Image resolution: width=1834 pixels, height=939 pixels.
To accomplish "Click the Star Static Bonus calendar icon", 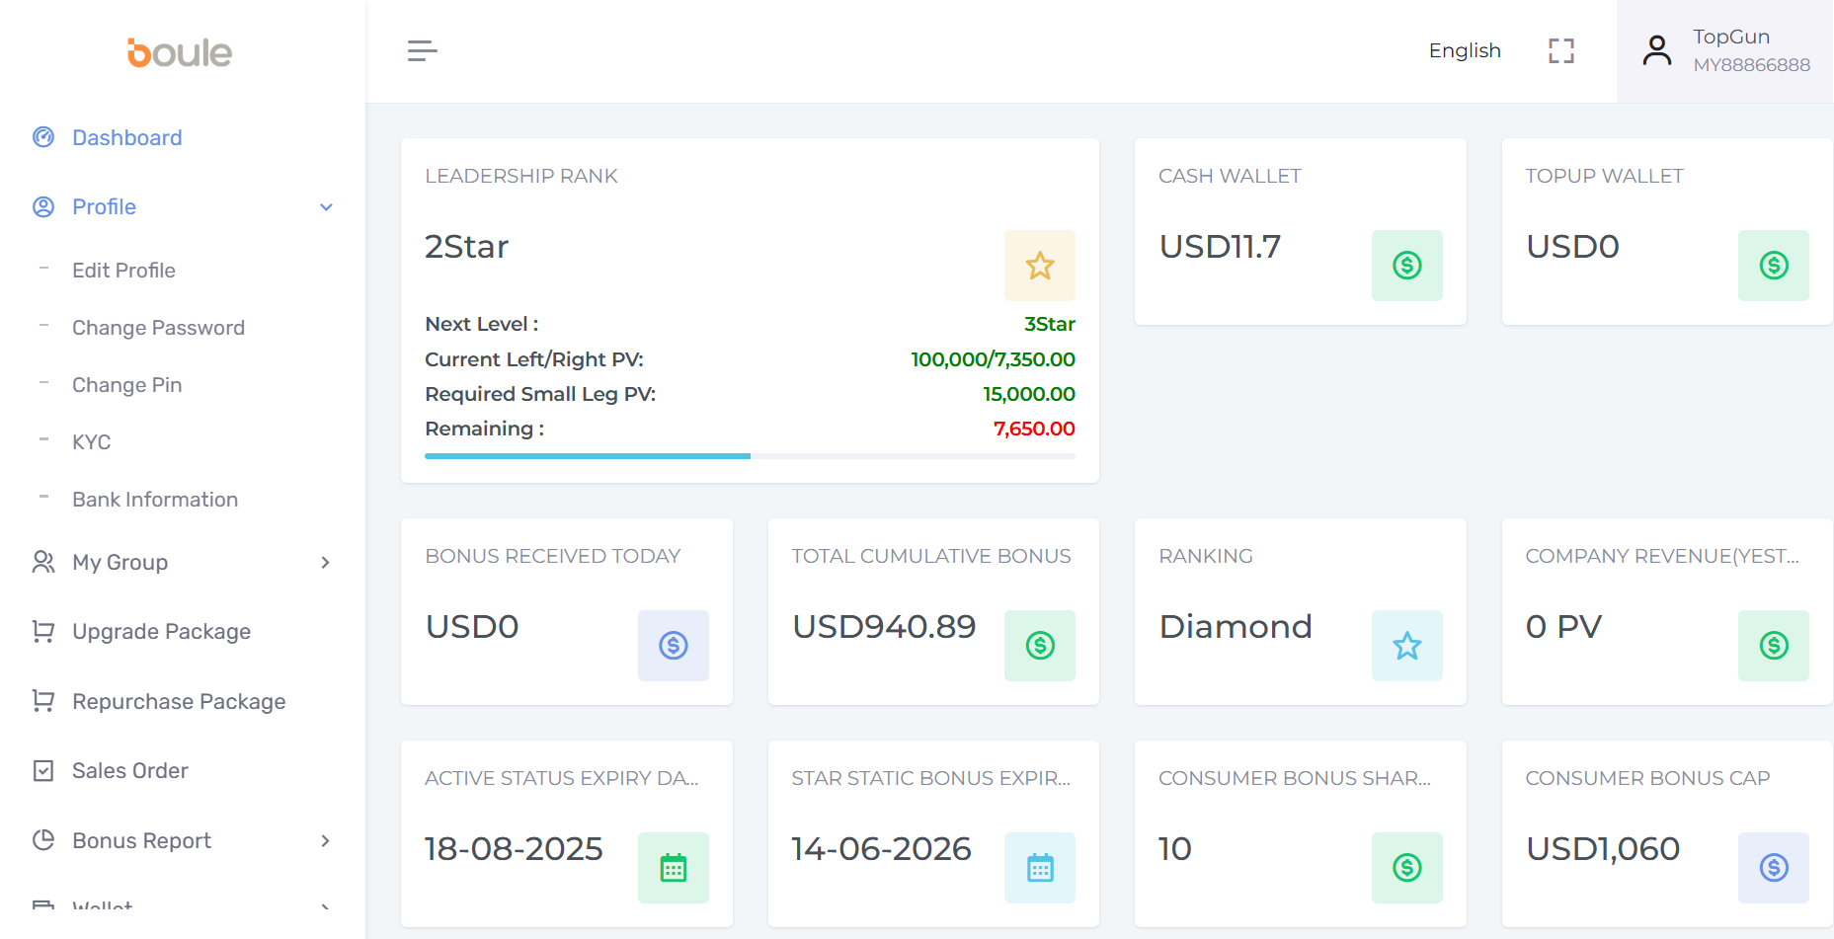I will [x=1039, y=868].
